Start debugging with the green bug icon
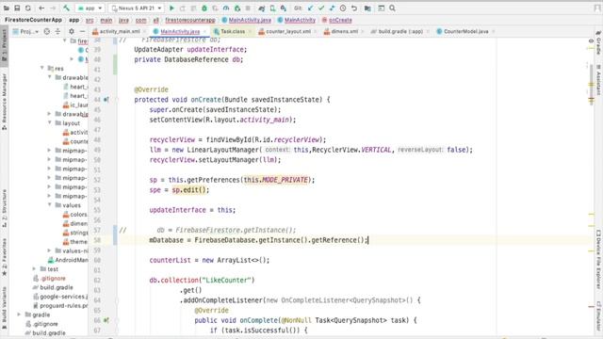The height and width of the screenshot is (339, 603). (204, 8)
